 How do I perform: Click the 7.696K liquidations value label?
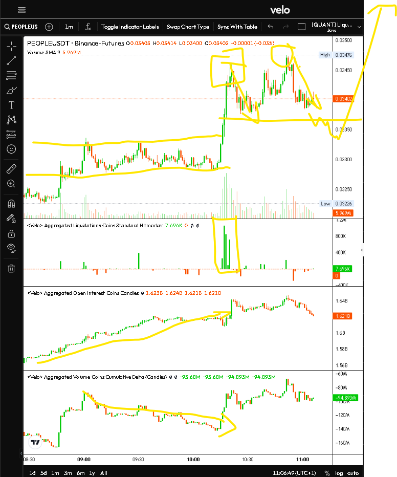coord(343,269)
